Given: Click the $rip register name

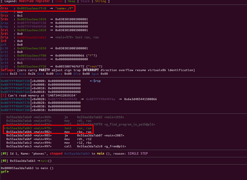Looking at the screenshot, I should pos(5,38).
